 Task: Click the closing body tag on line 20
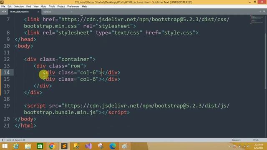tap(25, 119)
